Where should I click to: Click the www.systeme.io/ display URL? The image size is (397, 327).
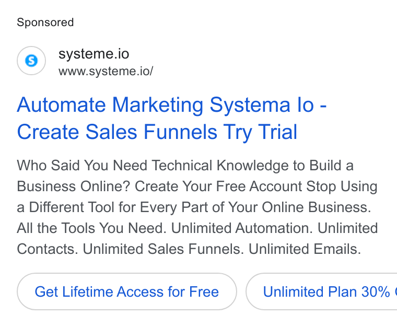pos(106,71)
